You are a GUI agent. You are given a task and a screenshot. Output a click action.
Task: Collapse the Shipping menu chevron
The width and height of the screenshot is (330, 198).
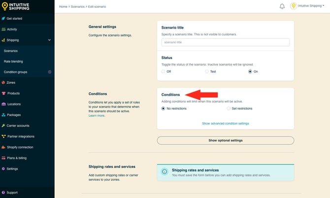click(x=49, y=40)
